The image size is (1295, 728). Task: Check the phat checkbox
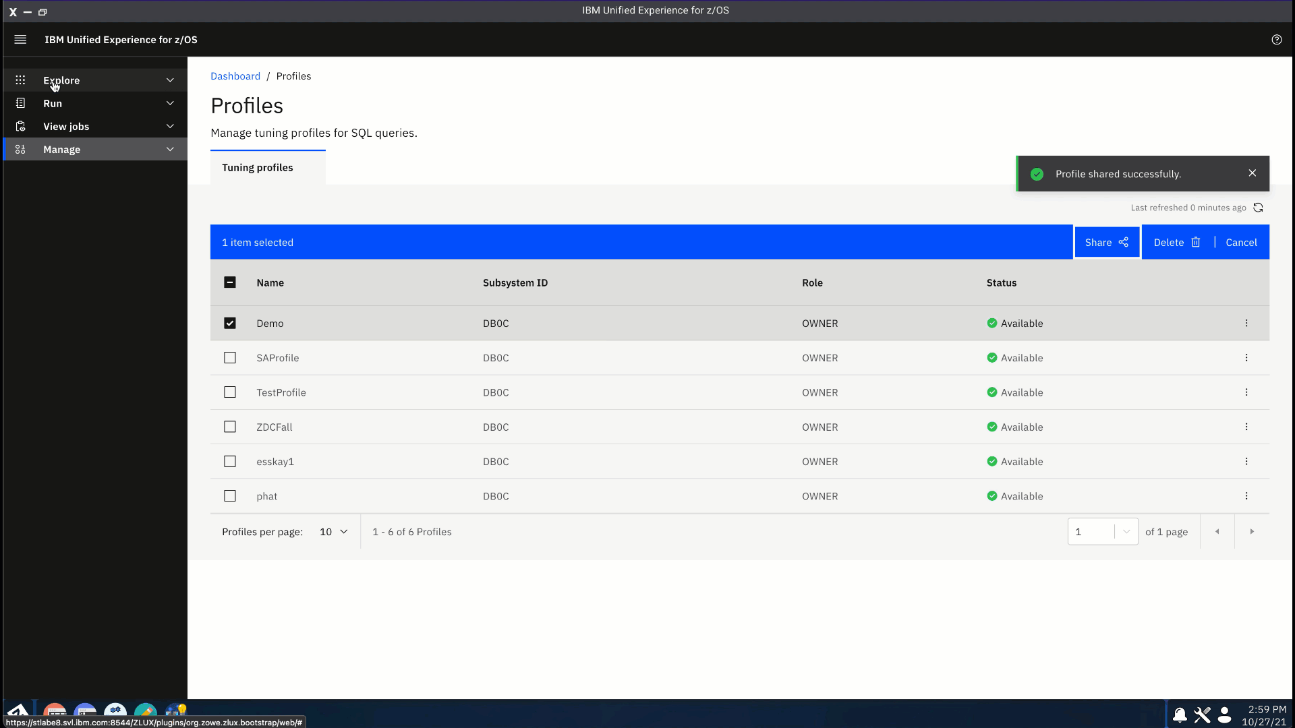[230, 496]
